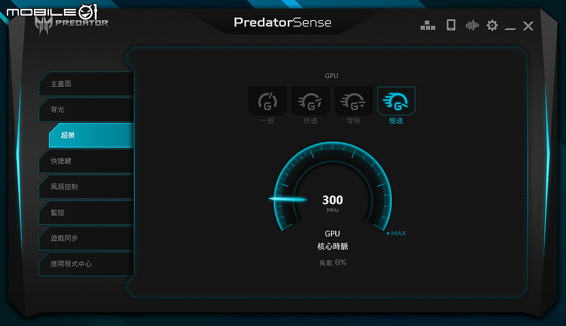Select the 極速 (Turbo) GPU overclock mode

click(396, 101)
